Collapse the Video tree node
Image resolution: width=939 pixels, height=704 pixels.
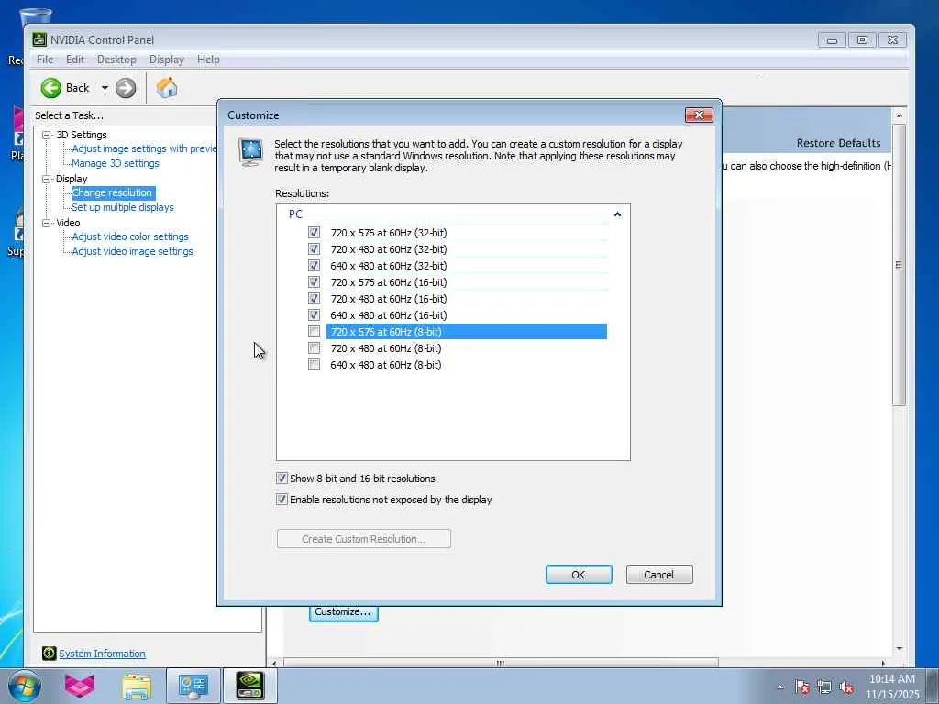coord(46,223)
